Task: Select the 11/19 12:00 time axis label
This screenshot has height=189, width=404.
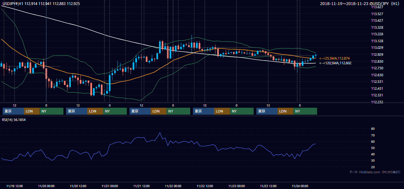Action: point(14,186)
